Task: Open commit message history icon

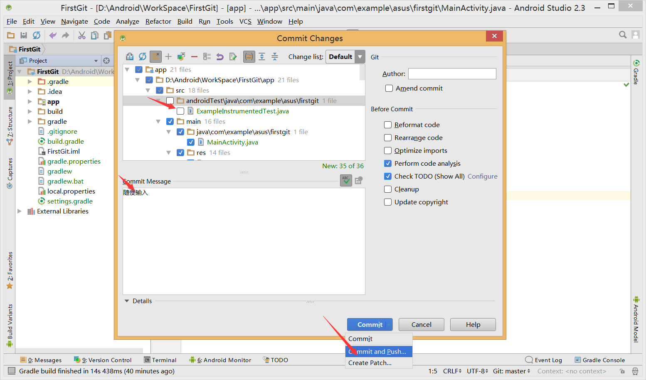Action: point(359,180)
